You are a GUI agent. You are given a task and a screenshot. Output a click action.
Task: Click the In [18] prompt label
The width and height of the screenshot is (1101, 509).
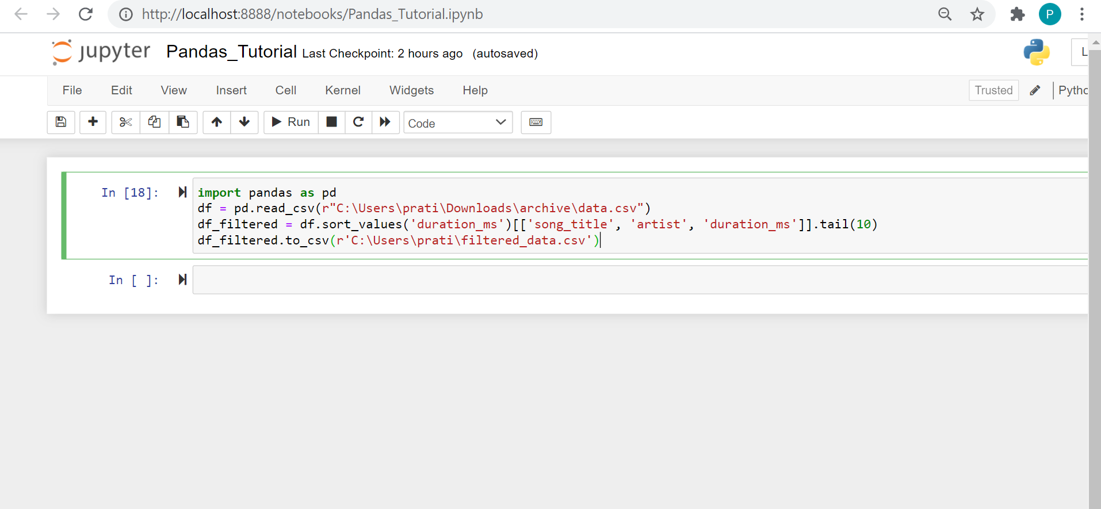[x=130, y=193]
